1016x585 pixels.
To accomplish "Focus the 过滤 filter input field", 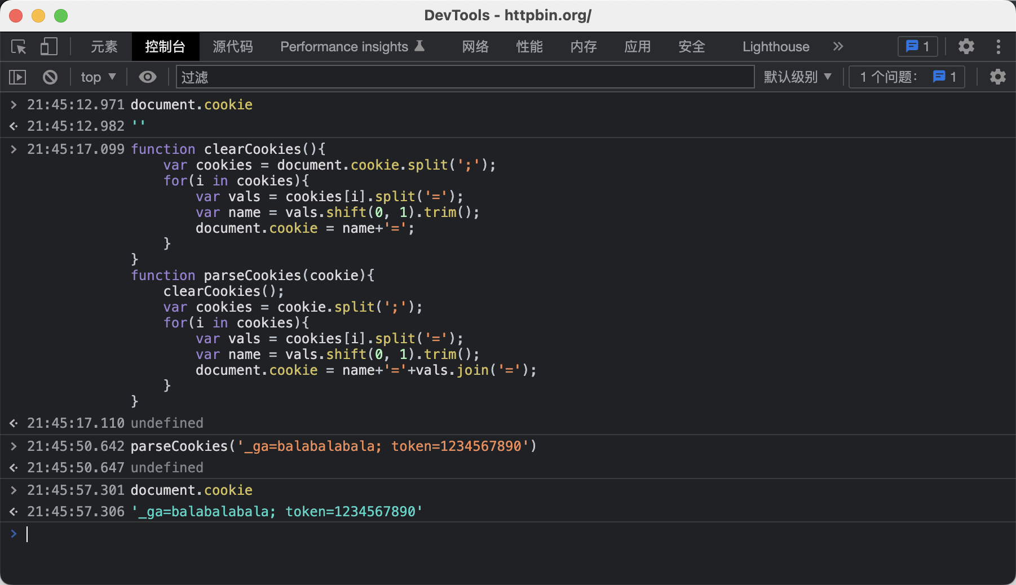I will coord(465,77).
